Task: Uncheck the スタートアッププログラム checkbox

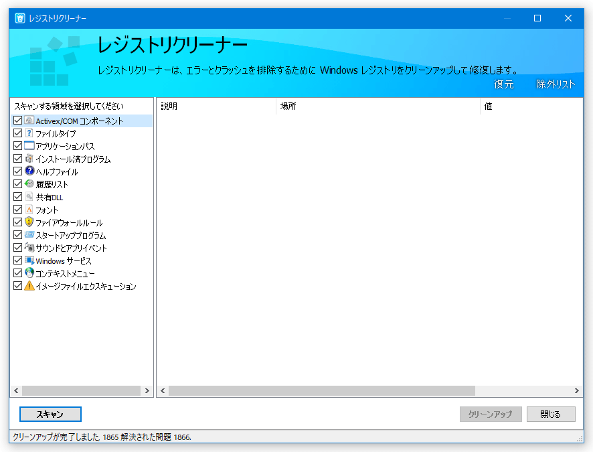Action: click(17, 235)
